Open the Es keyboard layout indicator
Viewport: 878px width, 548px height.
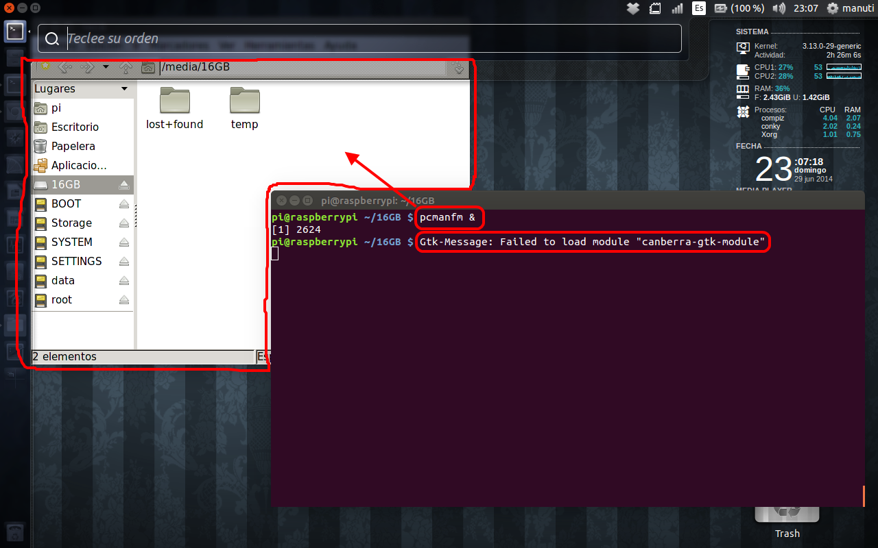click(x=698, y=8)
